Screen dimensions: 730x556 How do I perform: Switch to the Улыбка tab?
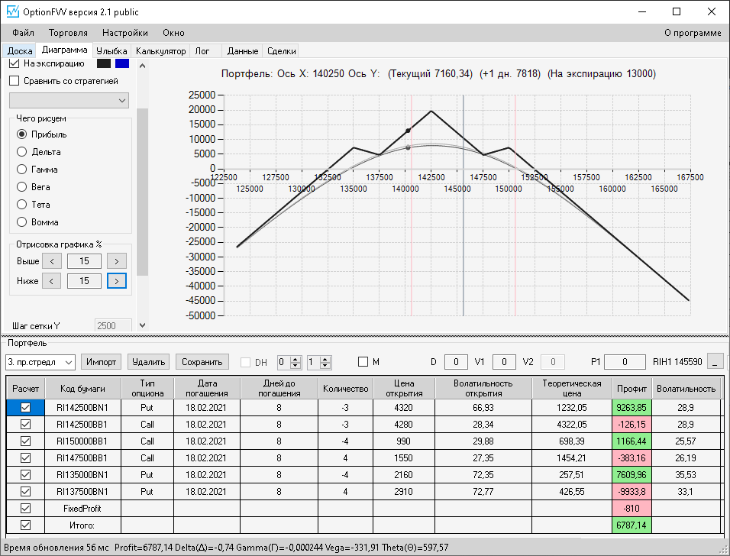tap(111, 50)
